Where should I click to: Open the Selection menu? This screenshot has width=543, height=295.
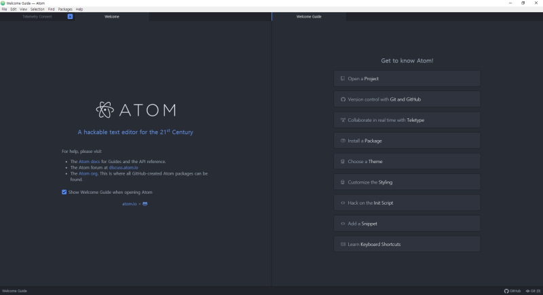coord(37,10)
